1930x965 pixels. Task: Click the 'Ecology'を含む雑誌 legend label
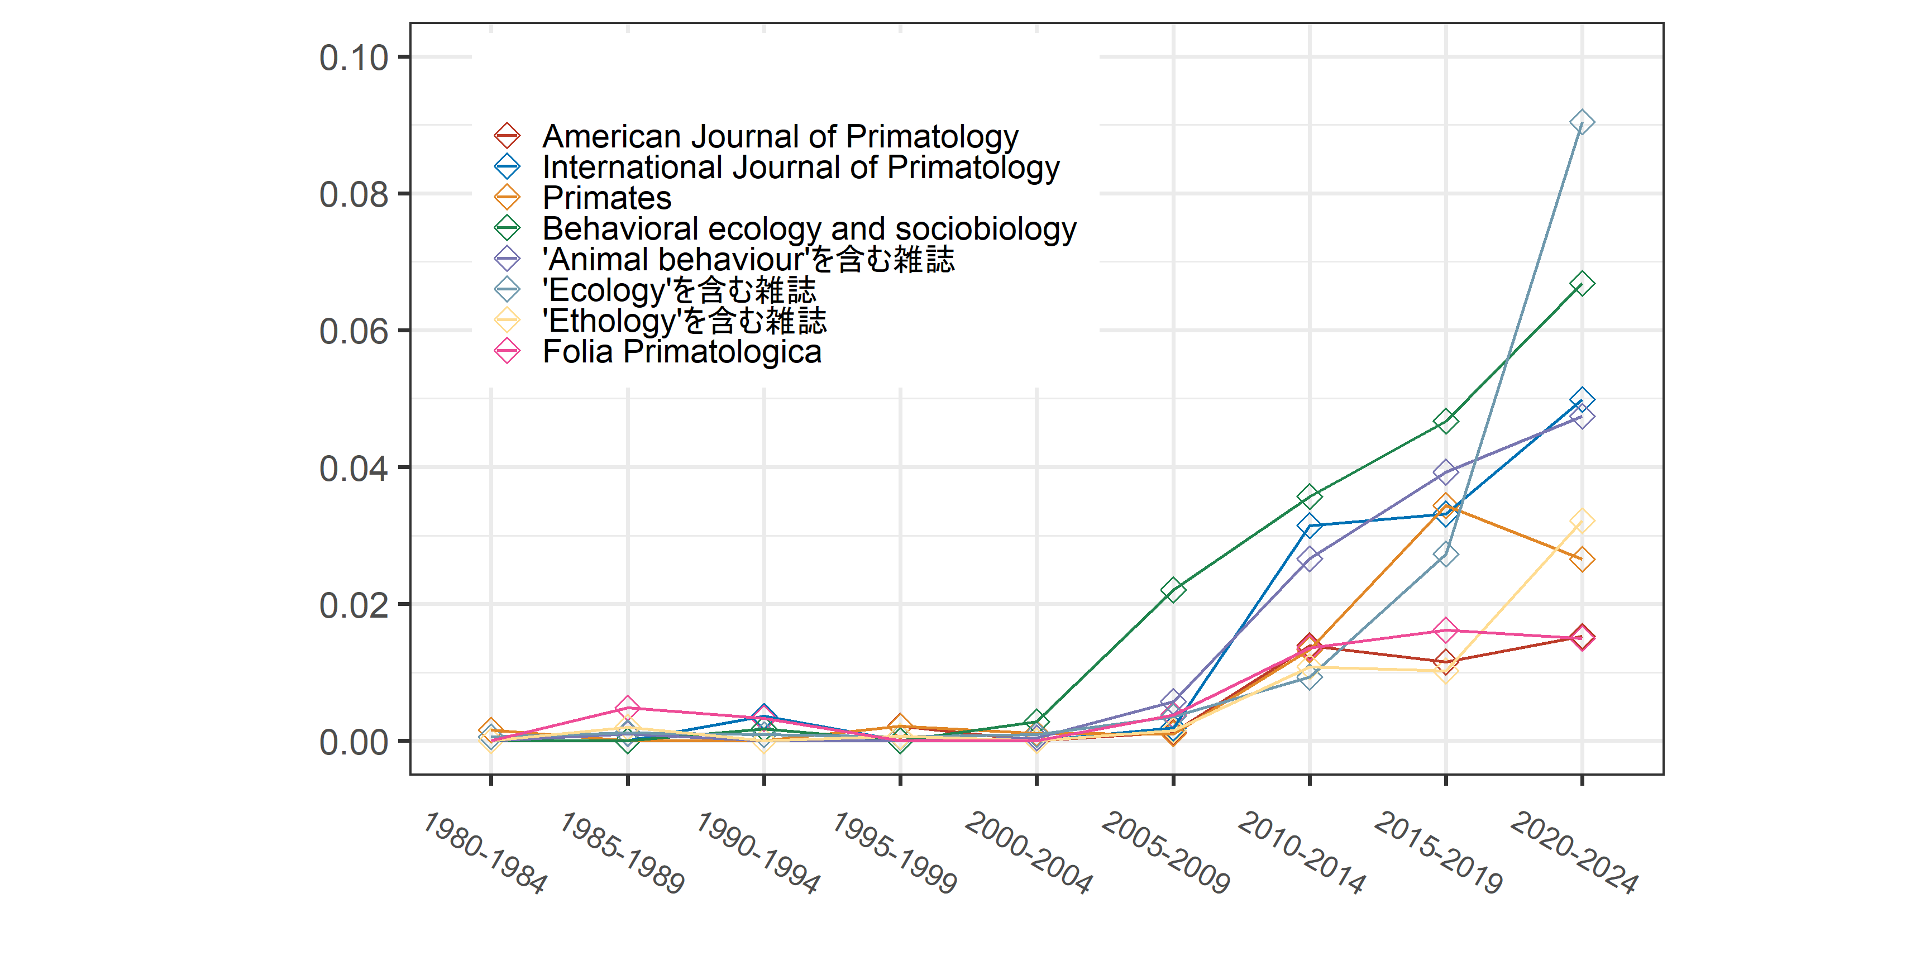[x=679, y=290]
